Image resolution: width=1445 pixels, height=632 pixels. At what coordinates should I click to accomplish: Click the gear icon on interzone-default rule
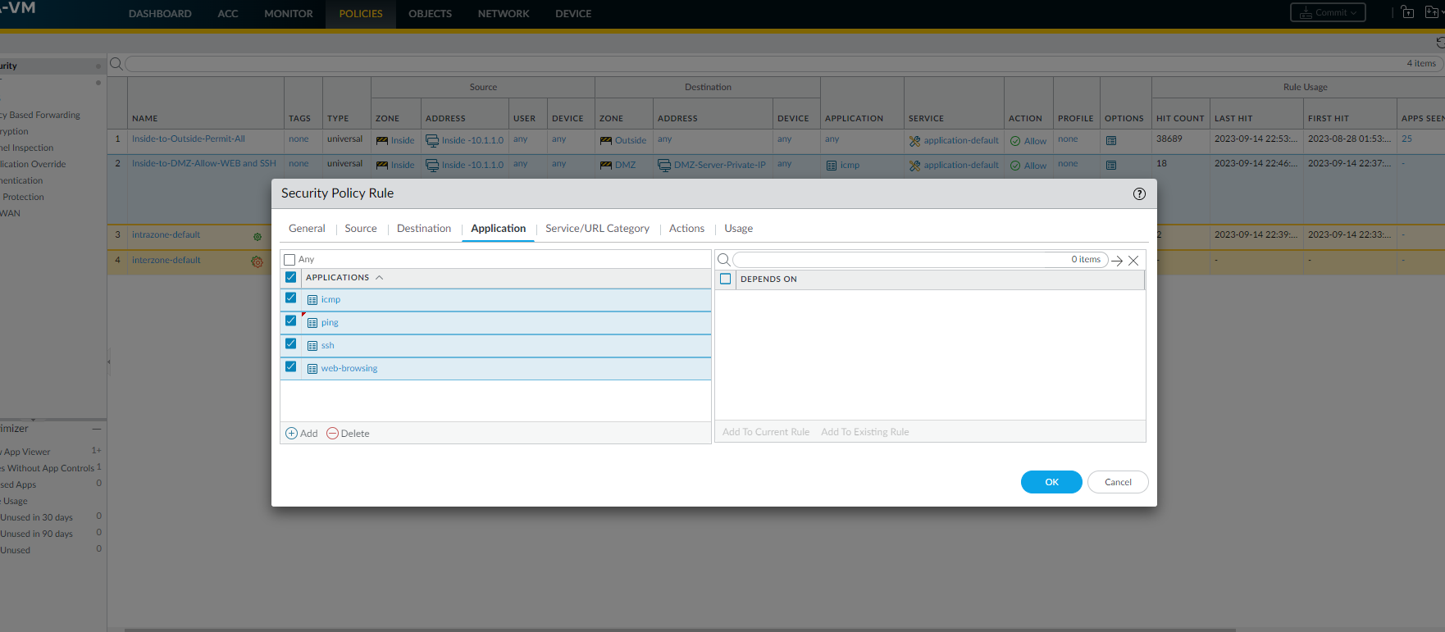[x=257, y=261]
